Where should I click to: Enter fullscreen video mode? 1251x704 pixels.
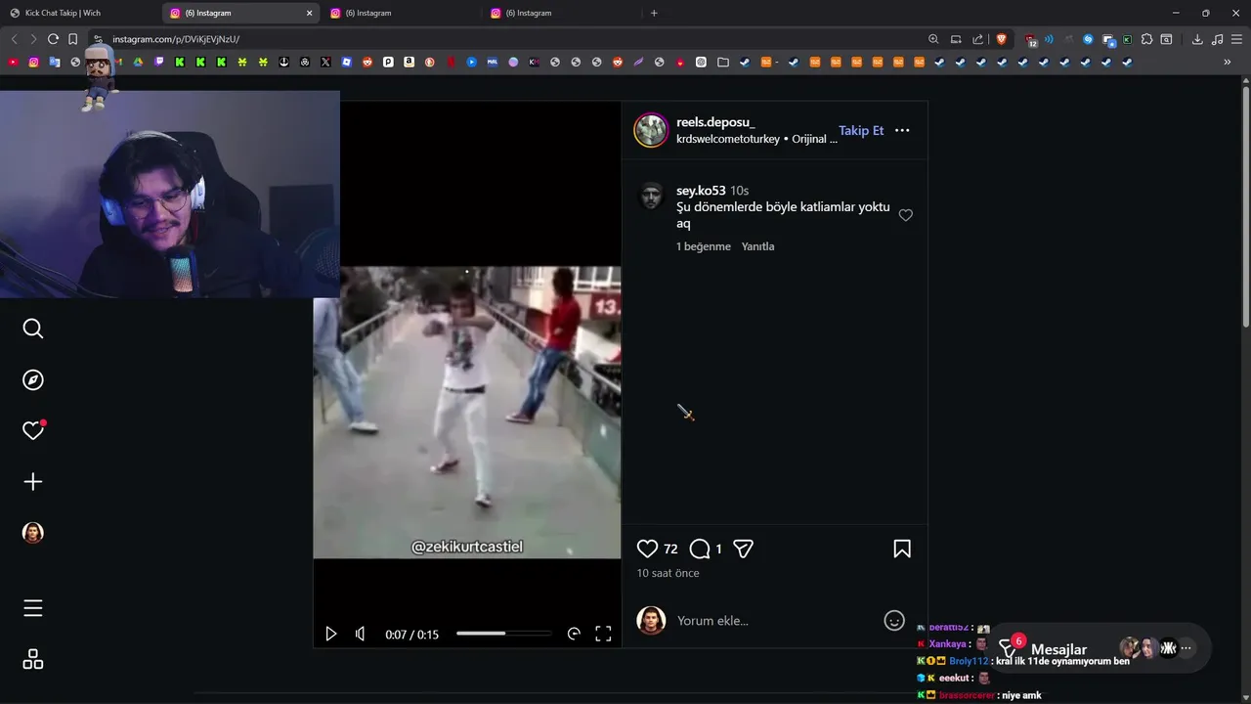(x=603, y=634)
